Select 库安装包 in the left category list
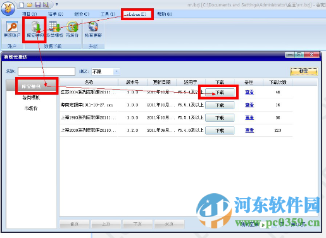Viewport: 326px width, 238px height. tap(31, 86)
